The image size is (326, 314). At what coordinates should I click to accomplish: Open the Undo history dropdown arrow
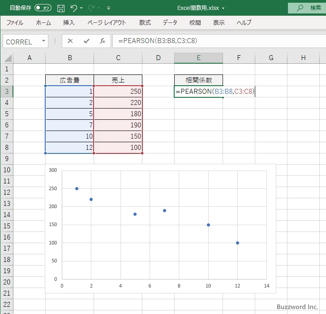[x=82, y=8]
